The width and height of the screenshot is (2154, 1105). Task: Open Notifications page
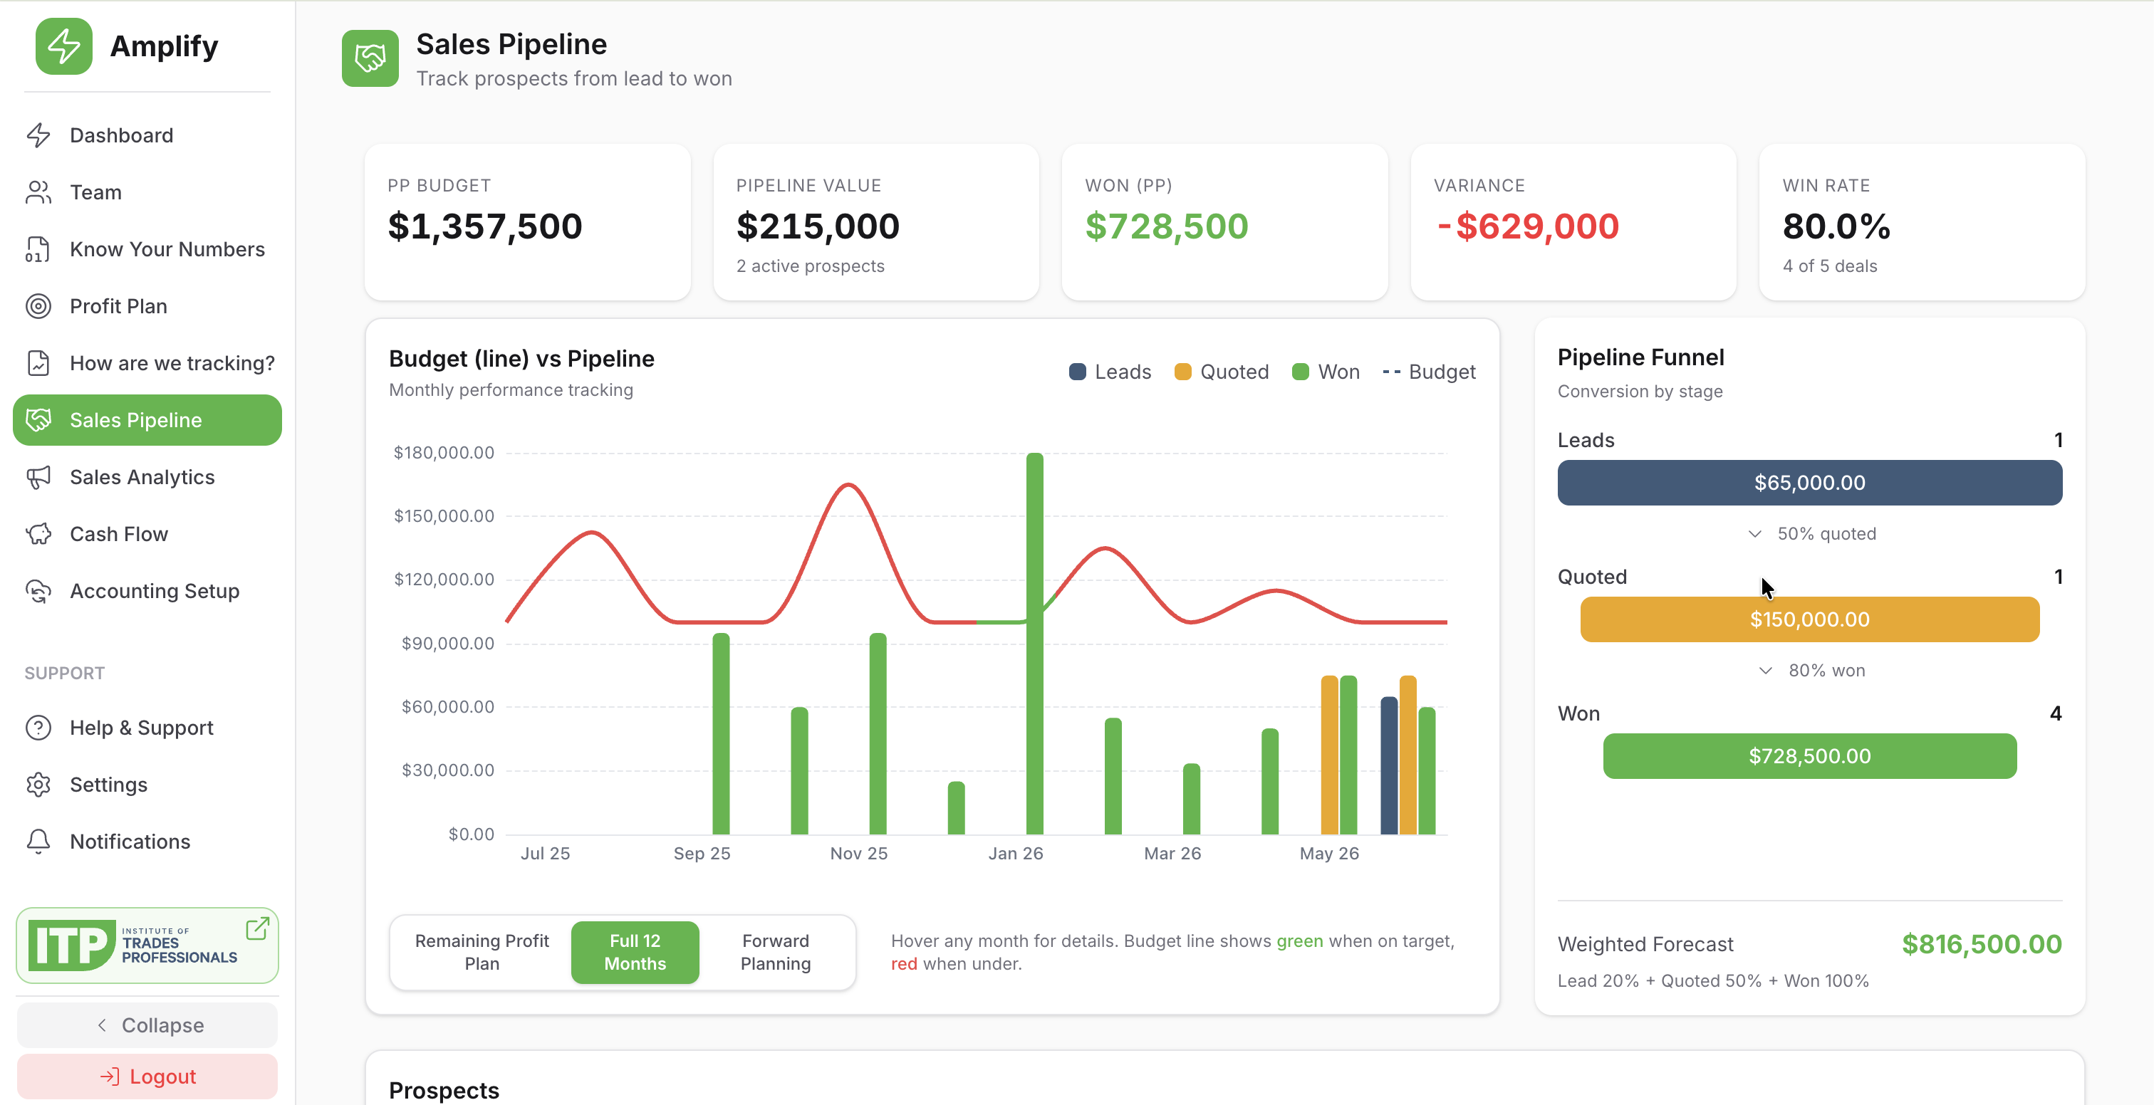pyautogui.click(x=147, y=842)
